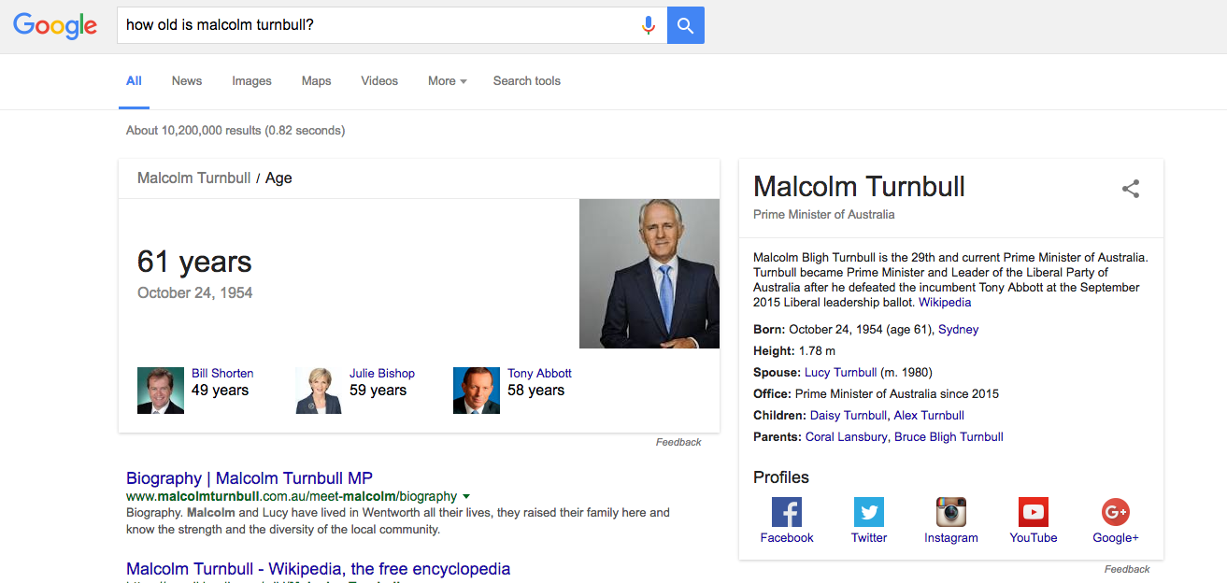Screen dimensions: 1227x583
Task: Click Malcolm Turnbull breadcrumb in age card
Action: pos(193,178)
